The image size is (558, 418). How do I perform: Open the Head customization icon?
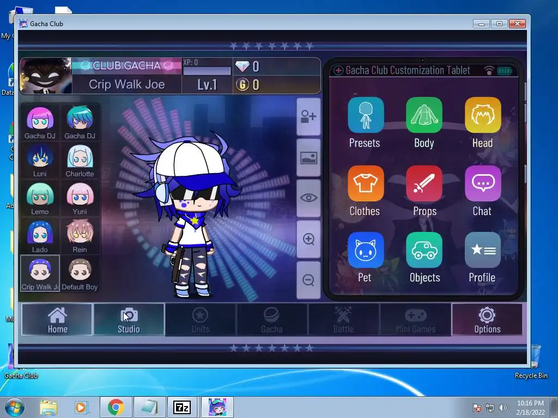pos(483,115)
